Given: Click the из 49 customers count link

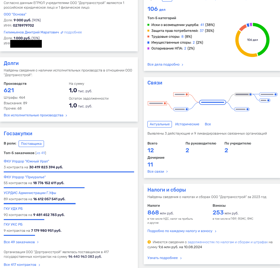Looking at the screenshot, I should pos(41,153).
